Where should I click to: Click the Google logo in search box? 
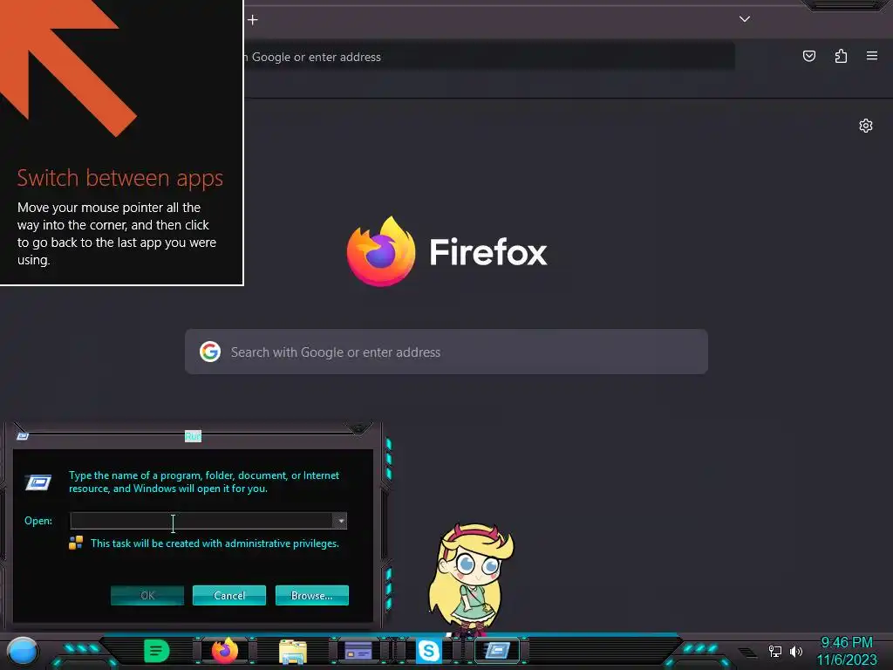[x=210, y=352]
